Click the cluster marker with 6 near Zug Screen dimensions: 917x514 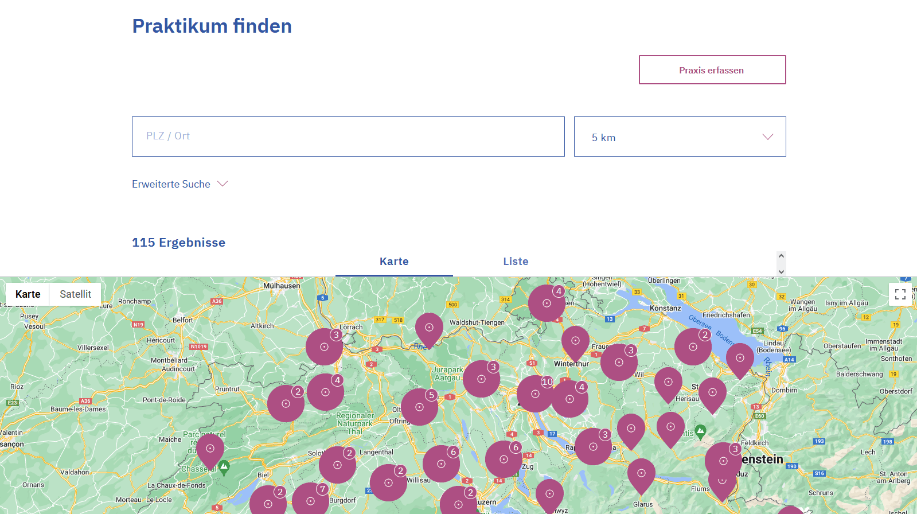click(x=504, y=459)
